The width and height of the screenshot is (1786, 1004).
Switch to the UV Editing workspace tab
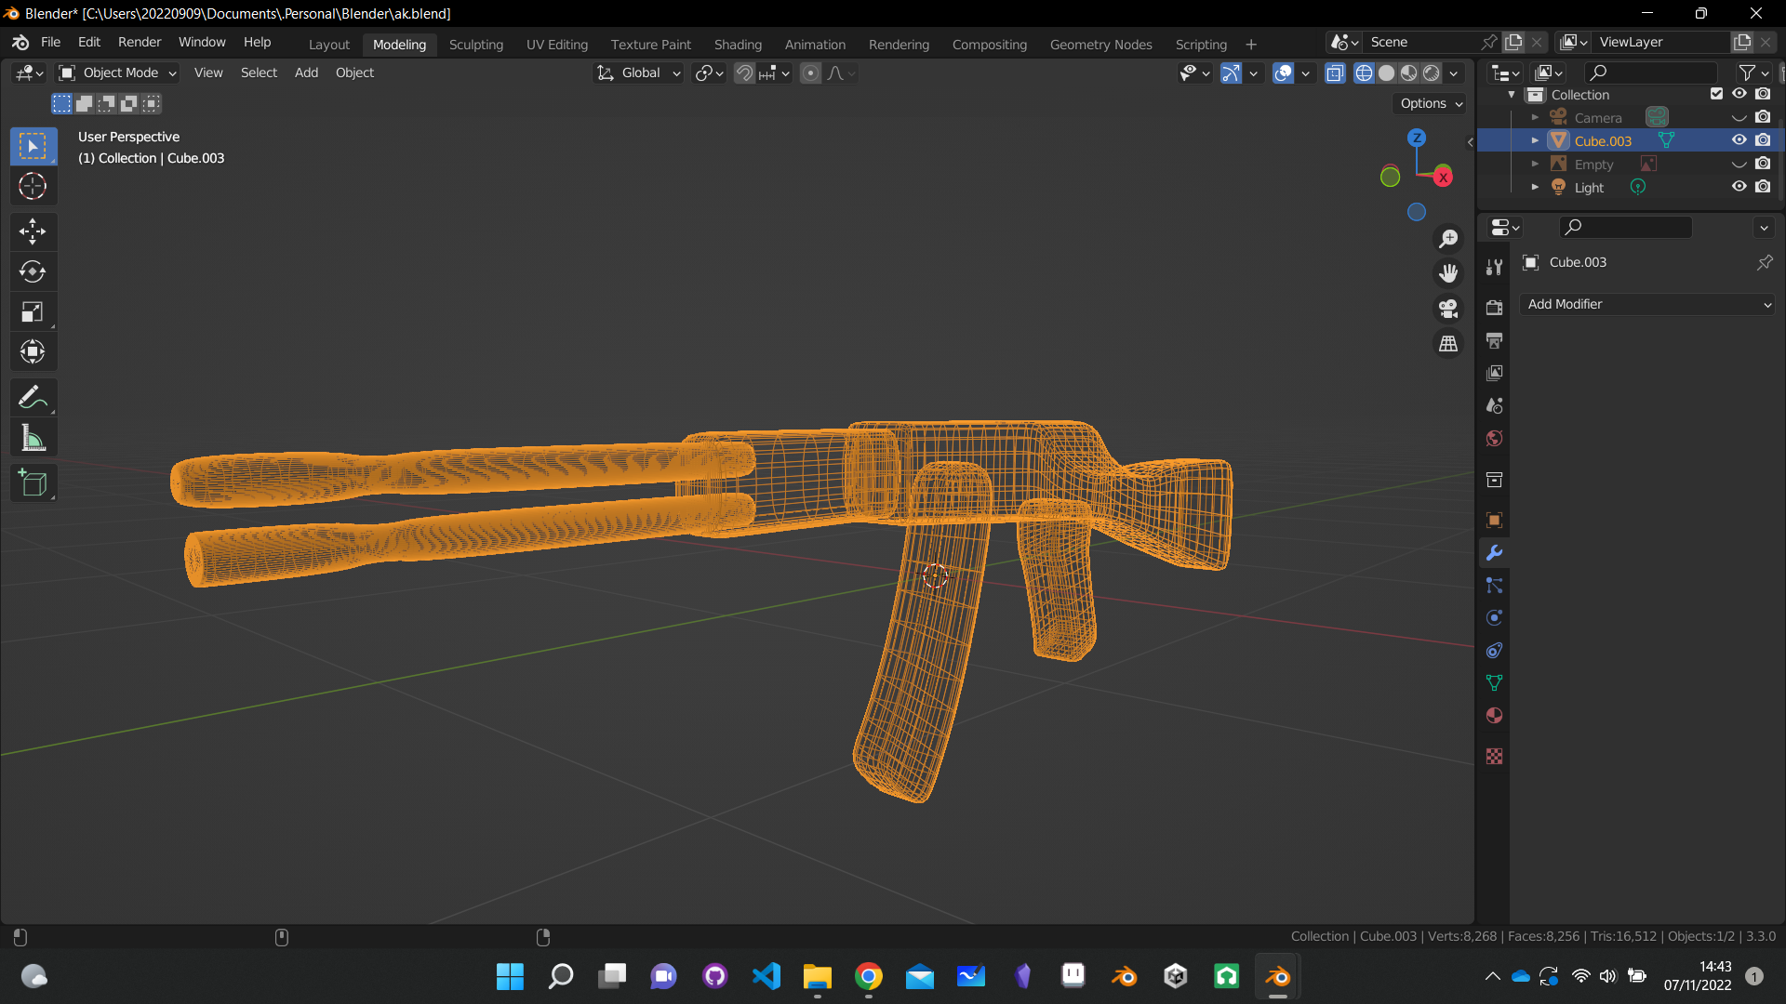pos(557,44)
